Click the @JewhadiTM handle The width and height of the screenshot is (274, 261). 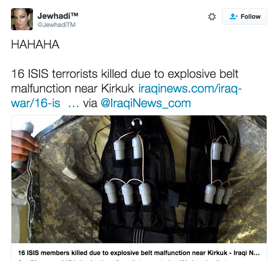pos(56,25)
